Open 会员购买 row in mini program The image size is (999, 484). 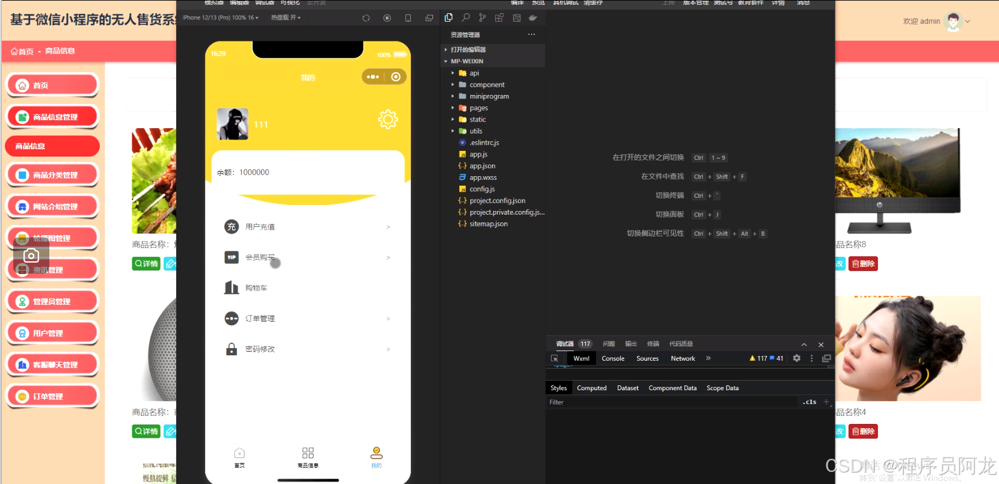pyautogui.click(x=307, y=257)
